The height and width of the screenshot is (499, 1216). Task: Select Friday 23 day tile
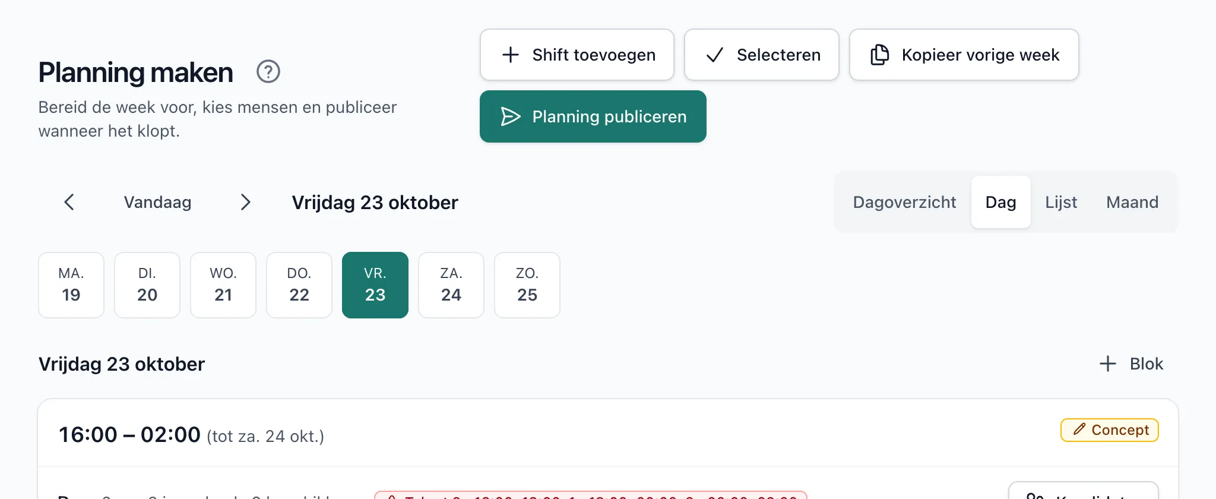(375, 285)
